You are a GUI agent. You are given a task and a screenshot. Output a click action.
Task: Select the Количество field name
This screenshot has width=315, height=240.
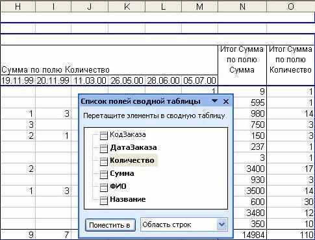(x=132, y=160)
